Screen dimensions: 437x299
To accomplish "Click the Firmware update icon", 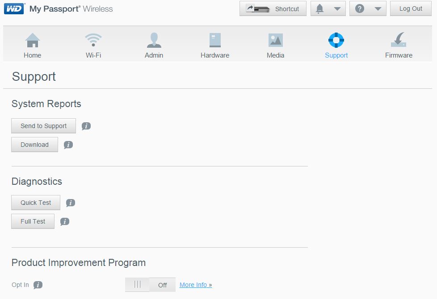I will click(399, 40).
